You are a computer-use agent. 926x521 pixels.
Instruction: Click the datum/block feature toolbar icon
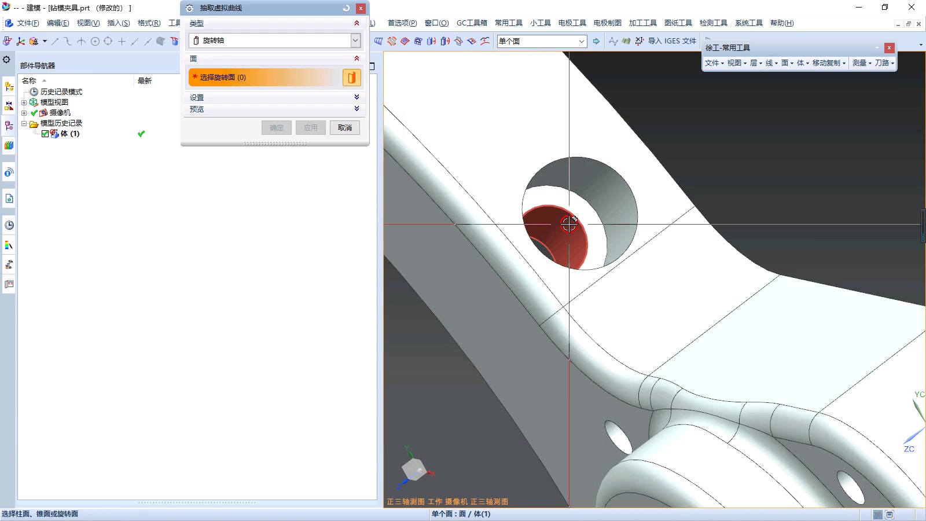point(34,41)
